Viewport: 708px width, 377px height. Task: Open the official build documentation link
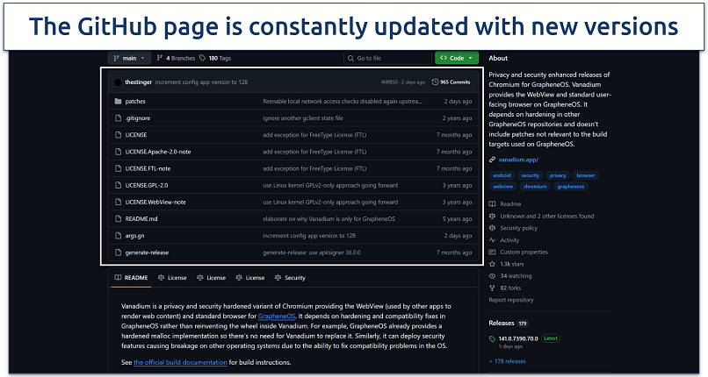(180, 362)
